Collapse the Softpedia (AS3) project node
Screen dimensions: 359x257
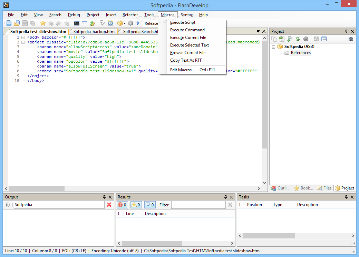(x=273, y=47)
